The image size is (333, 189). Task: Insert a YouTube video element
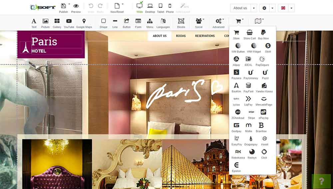coord(69,23)
